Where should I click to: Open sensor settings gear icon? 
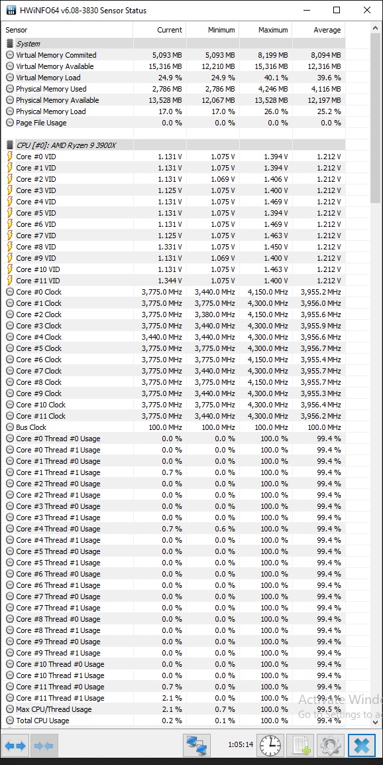point(331,746)
